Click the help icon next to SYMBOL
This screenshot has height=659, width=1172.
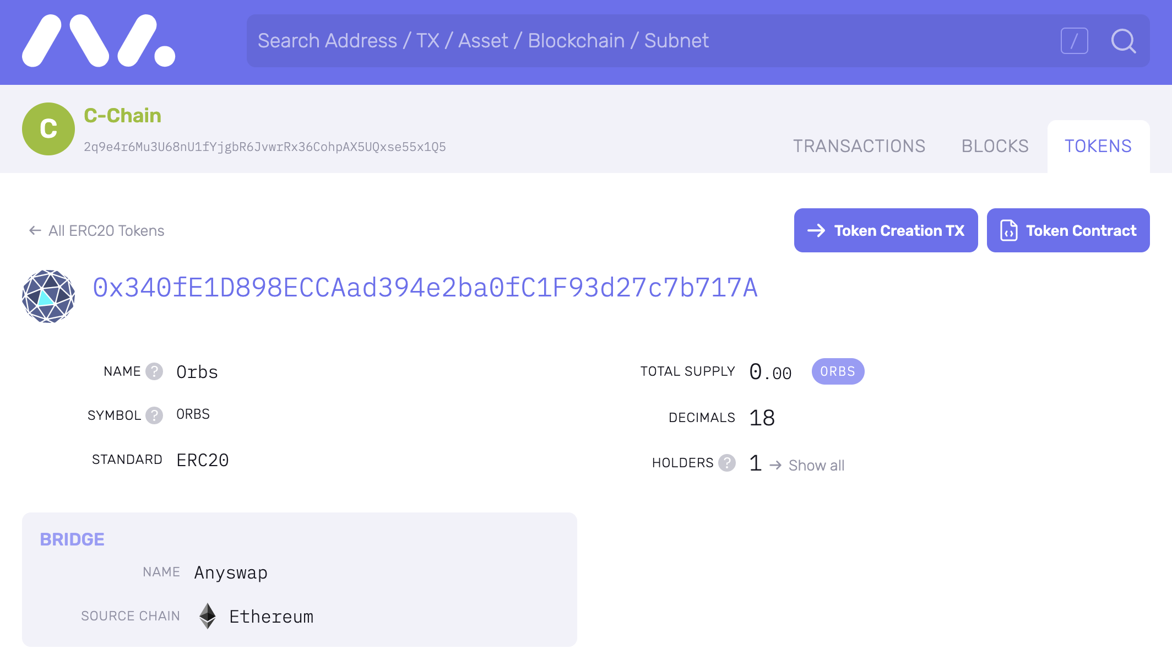pos(154,415)
